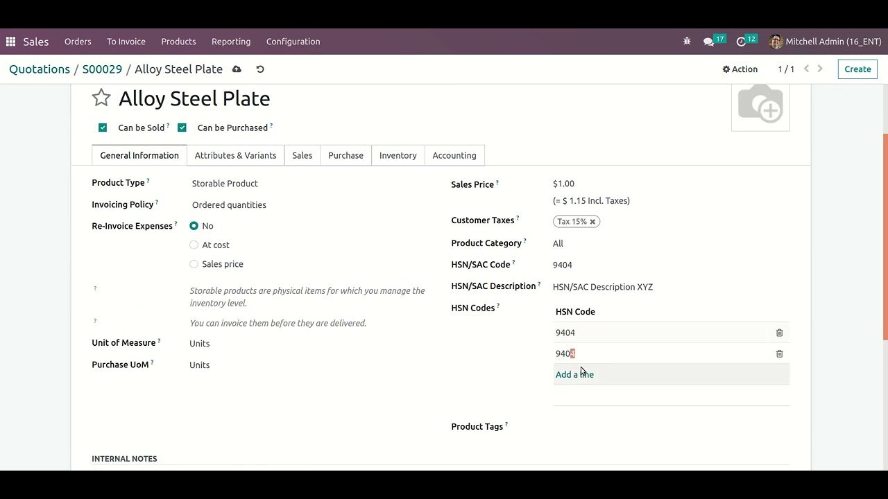Upload product image via camera placeholder
Image resolution: width=888 pixels, height=499 pixels.
tap(760, 105)
